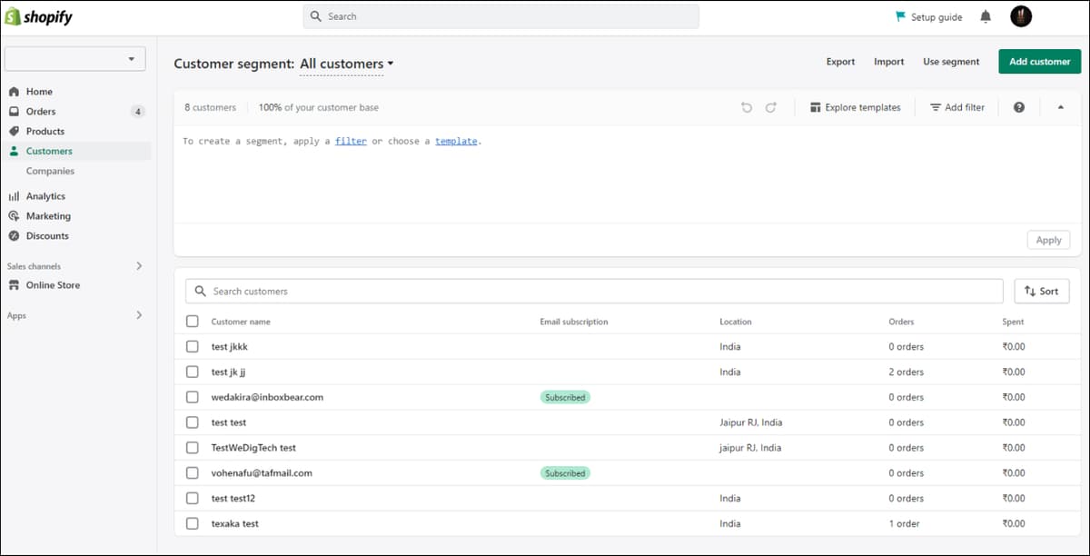Image resolution: width=1090 pixels, height=556 pixels.
Task: Click the Add customer button
Action: pos(1040,62)
